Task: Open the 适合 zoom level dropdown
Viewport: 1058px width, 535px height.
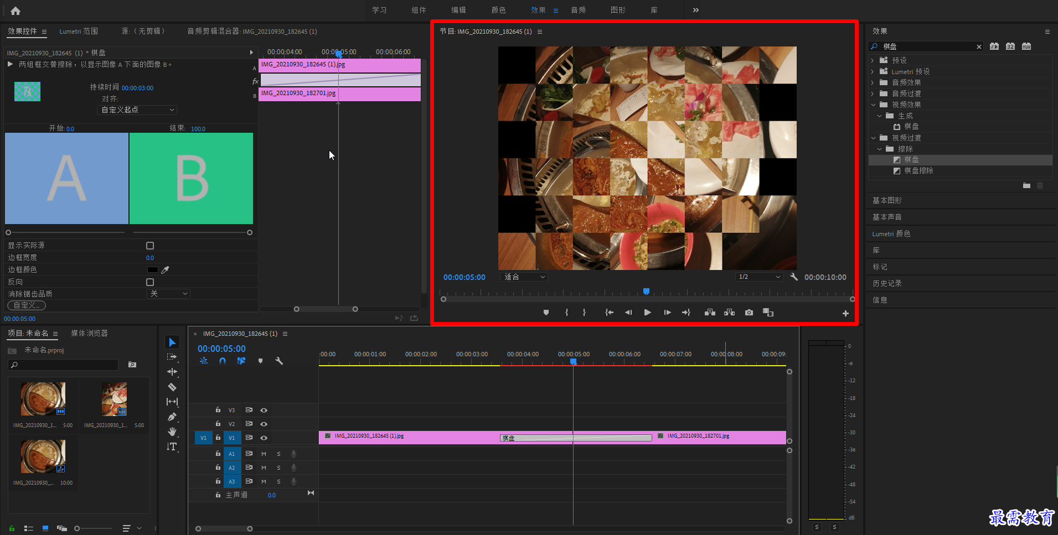Action: click(x=524, y=277)
